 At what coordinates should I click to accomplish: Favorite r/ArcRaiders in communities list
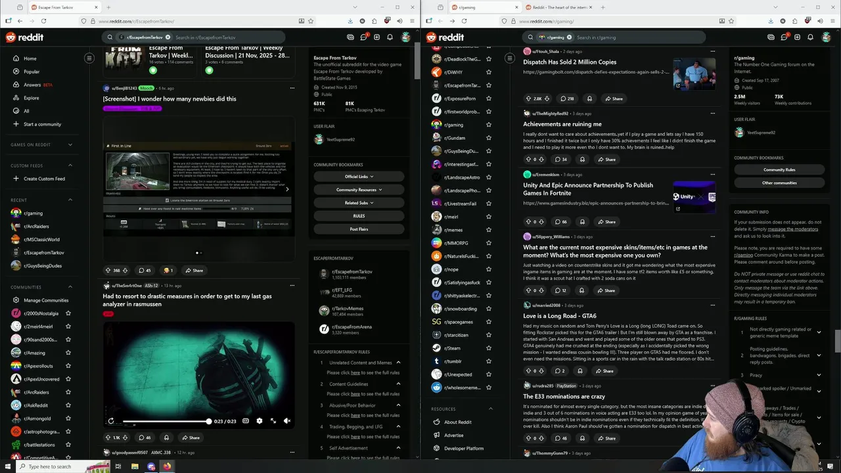[x=68, y=392]
